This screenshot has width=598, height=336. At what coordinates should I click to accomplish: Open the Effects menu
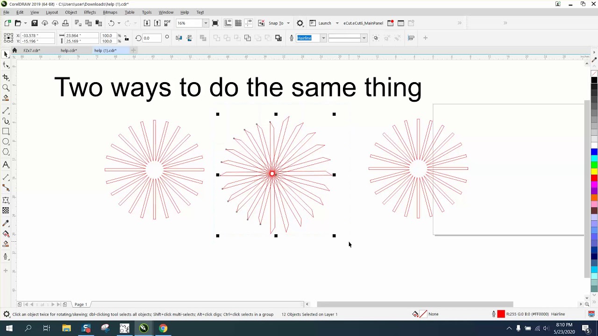(90, 12)
